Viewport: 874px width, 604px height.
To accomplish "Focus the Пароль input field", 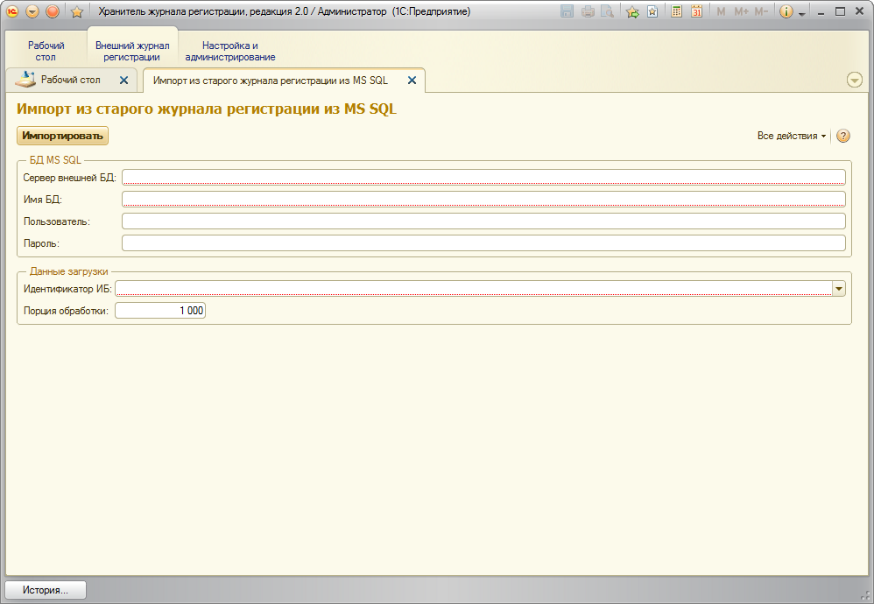I will pos(483,242).
